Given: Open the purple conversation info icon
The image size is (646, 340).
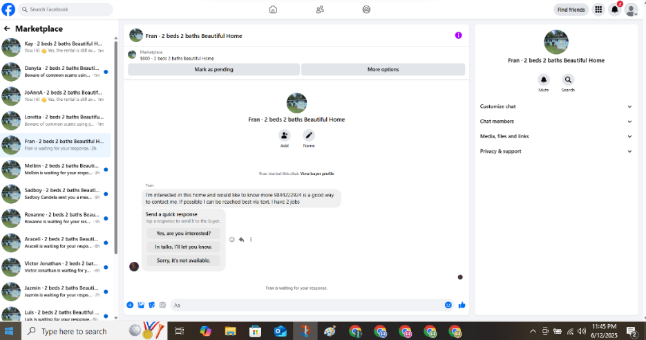Looking at the screenshot, I should pyautogui.click(x=458, y=35).
